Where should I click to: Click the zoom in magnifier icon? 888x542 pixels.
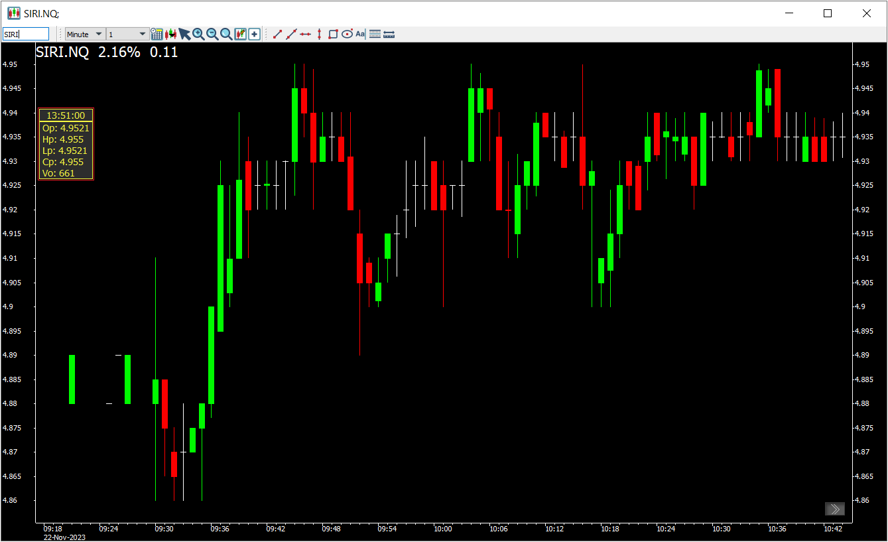(x=198, y=34)
